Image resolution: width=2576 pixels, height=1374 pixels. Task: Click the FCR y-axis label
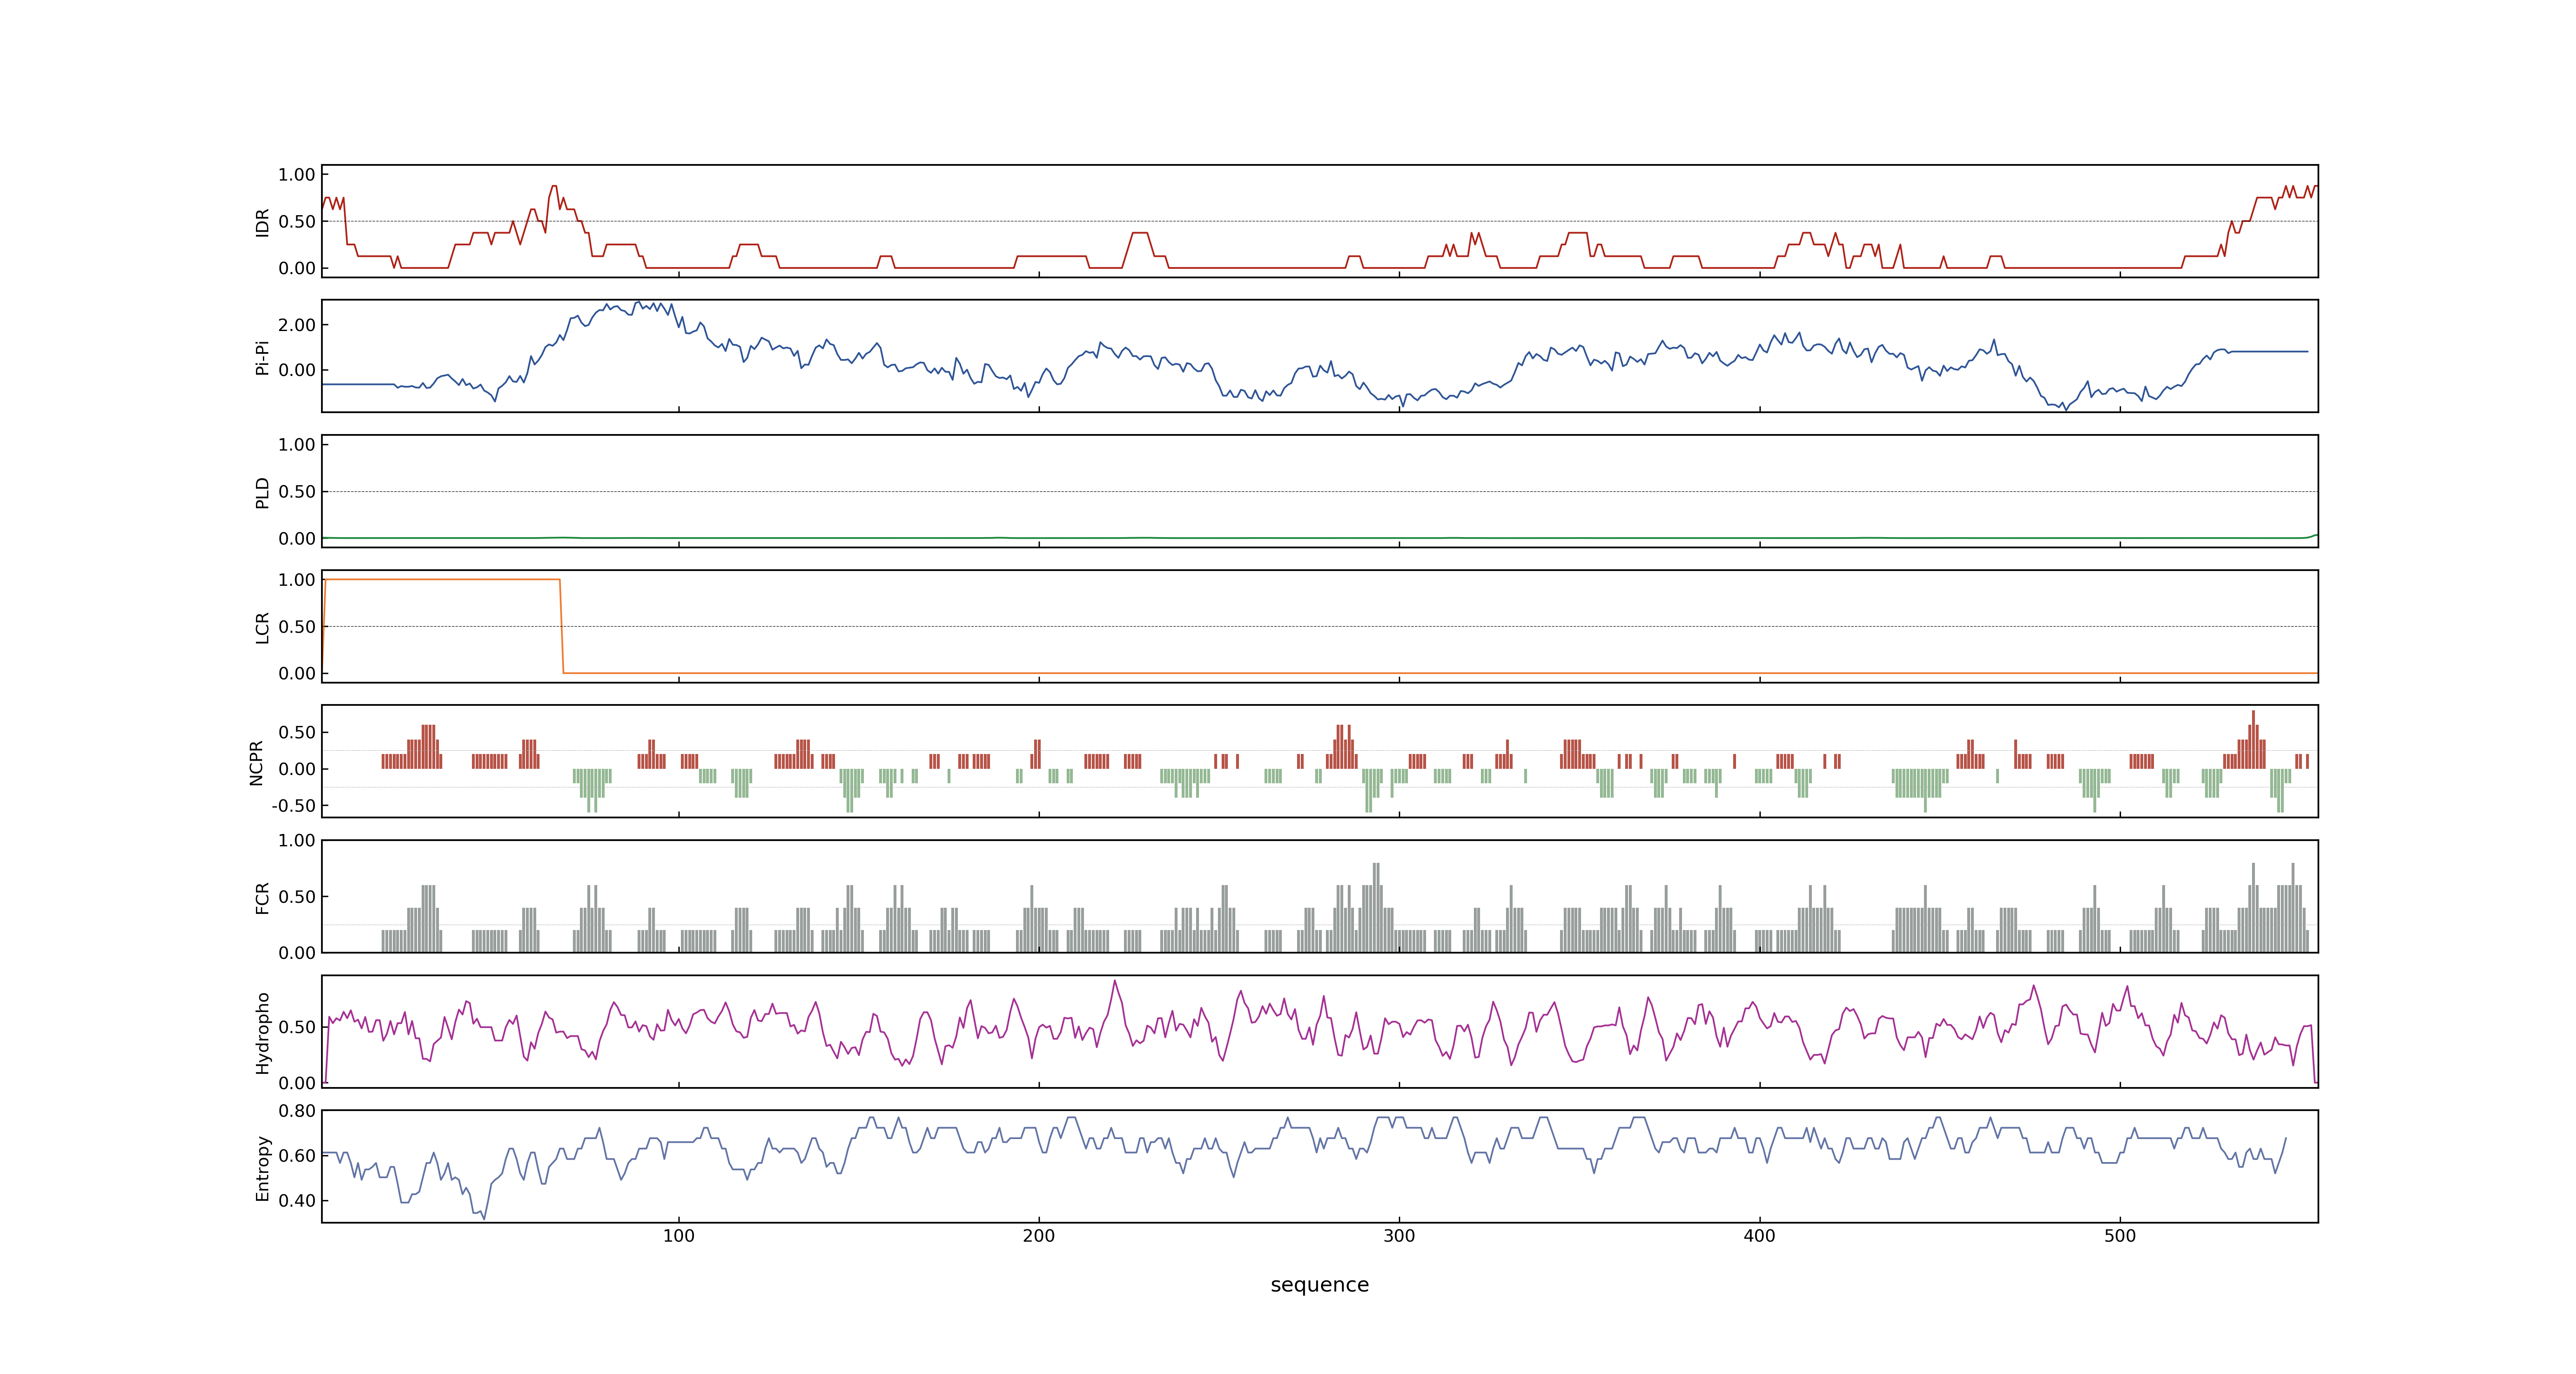pos(262,897)
